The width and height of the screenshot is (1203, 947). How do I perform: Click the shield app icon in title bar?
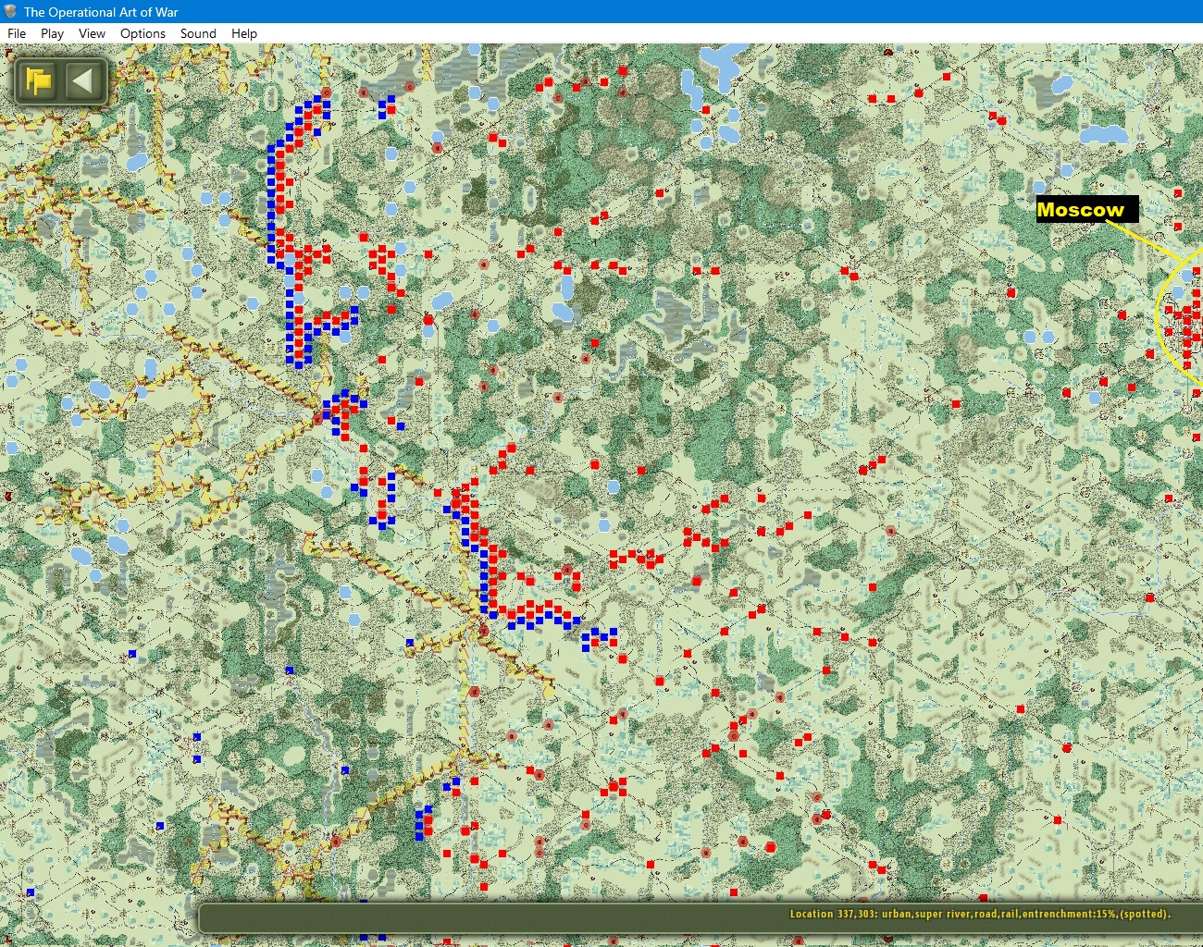click(x=10, y=11)
